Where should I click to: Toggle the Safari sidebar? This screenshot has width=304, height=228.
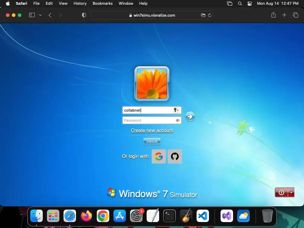click(32, 15)
